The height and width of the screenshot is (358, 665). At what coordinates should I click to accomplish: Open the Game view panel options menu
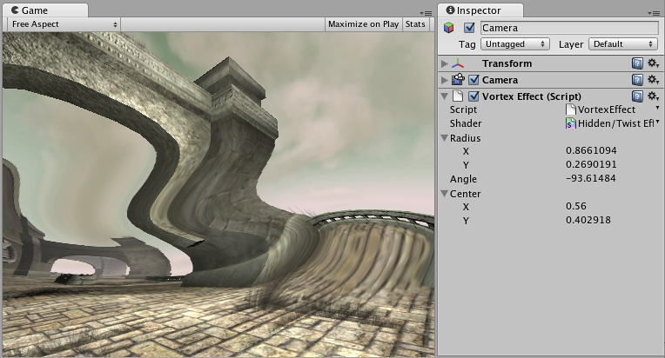[x=426, y=13]
